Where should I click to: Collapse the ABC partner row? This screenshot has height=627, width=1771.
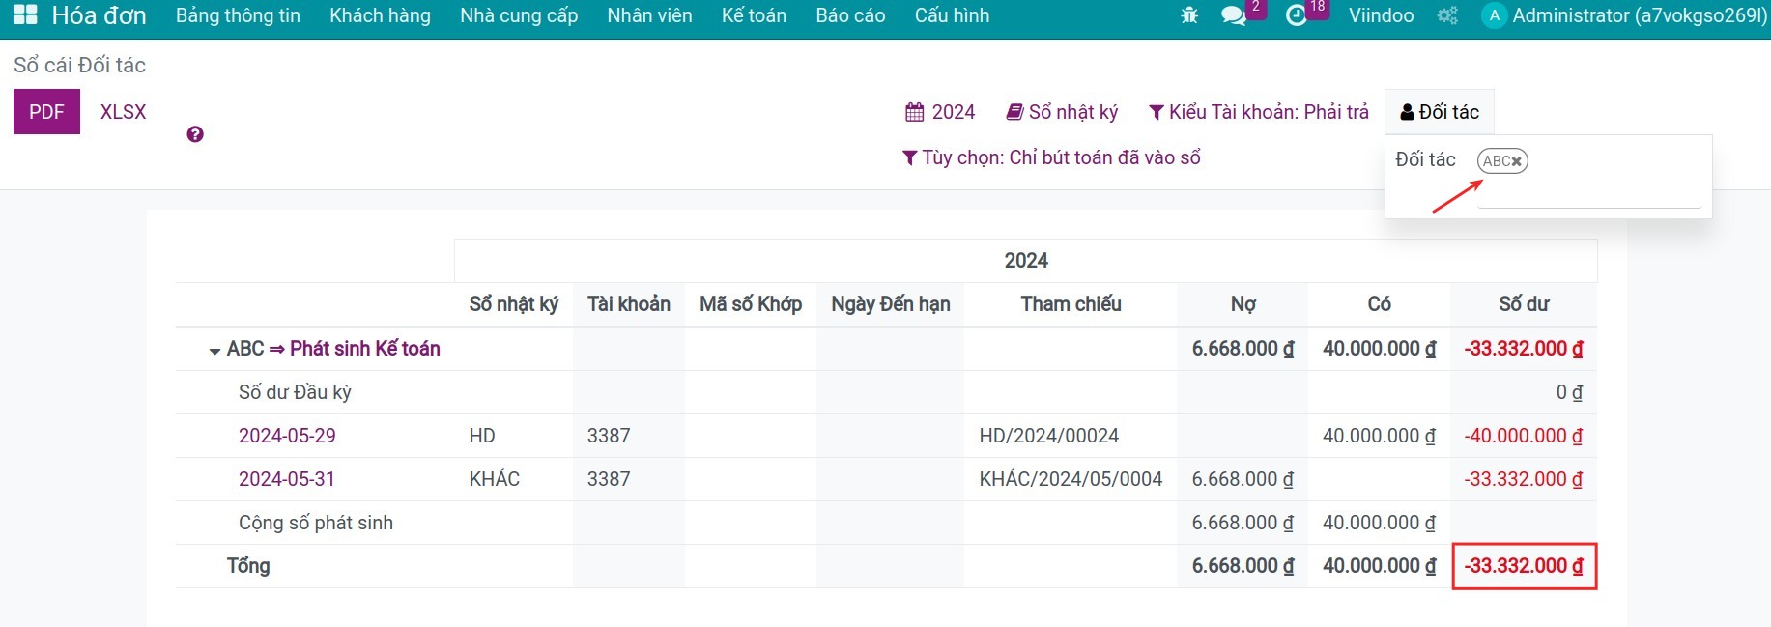(x=214, y=351)
